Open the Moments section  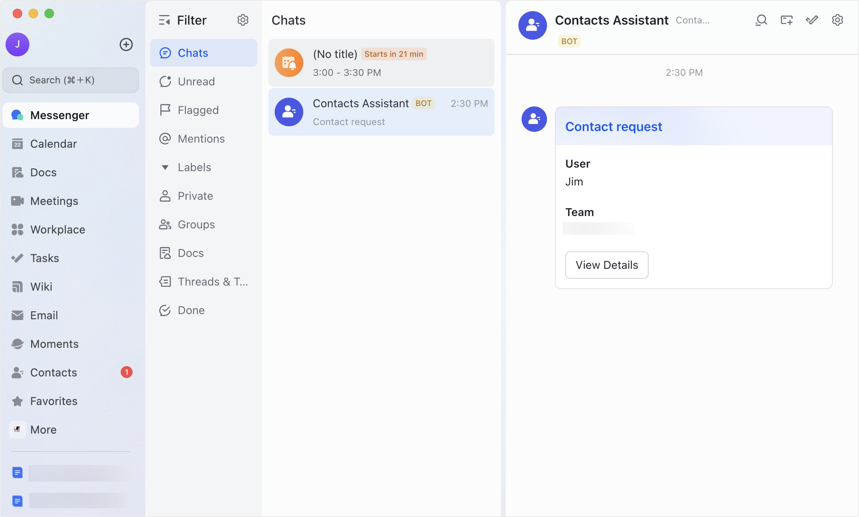click(x=54, y=344)
